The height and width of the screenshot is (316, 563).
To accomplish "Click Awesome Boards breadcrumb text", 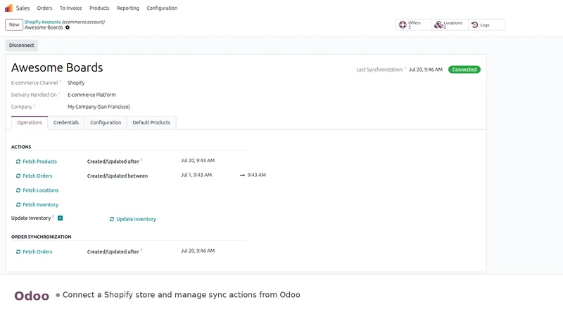I will (44, 27).
